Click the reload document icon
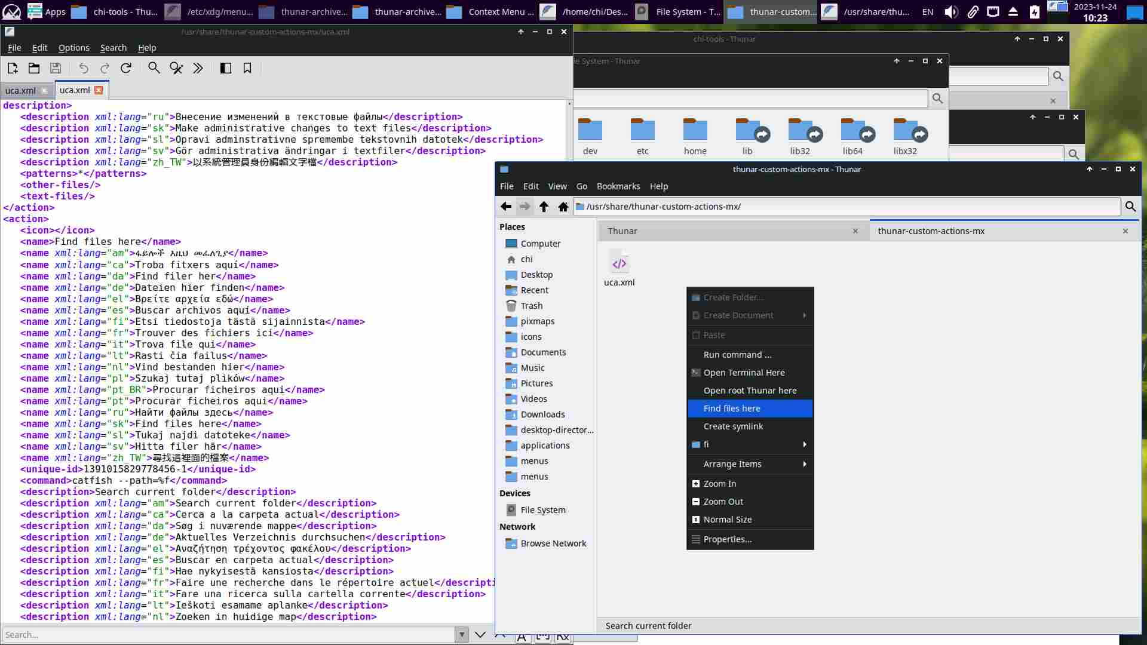Viewport: 1147px width, 645px height. pos(126,68)
